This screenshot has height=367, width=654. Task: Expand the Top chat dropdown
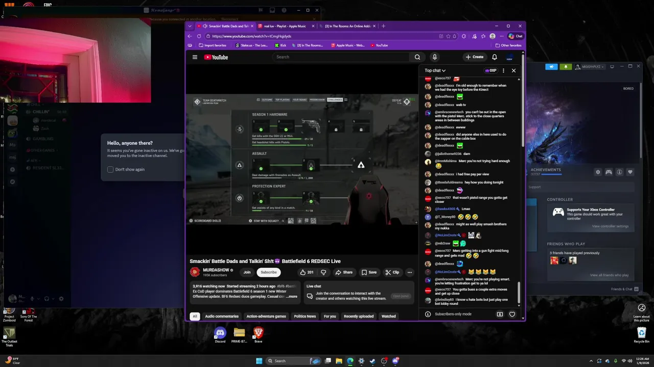pos(435,70)
